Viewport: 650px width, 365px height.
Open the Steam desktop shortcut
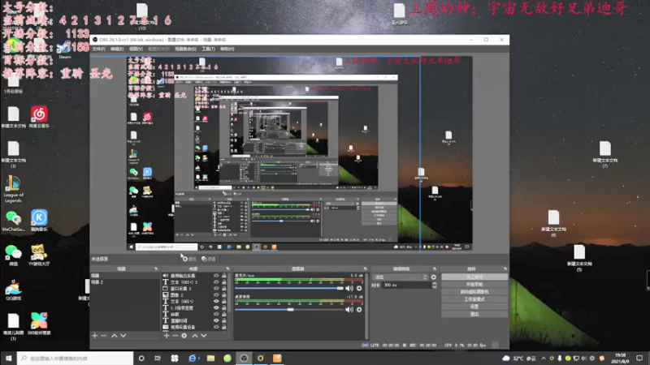pyautogui.click(x=64, y=50)
